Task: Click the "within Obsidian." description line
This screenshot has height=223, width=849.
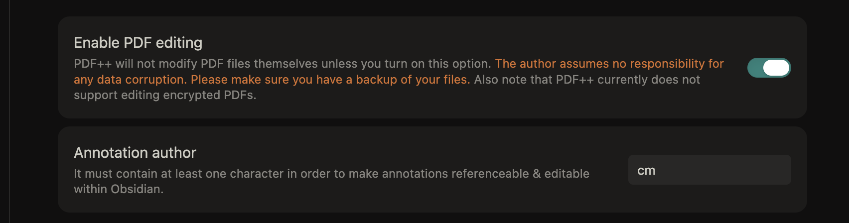Action: [119, 189]
